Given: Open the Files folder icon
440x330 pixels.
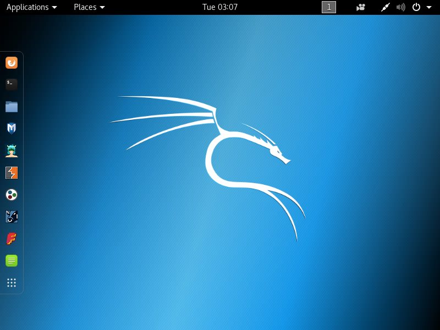Looking at the screenshot, I should tap(12, 107).
